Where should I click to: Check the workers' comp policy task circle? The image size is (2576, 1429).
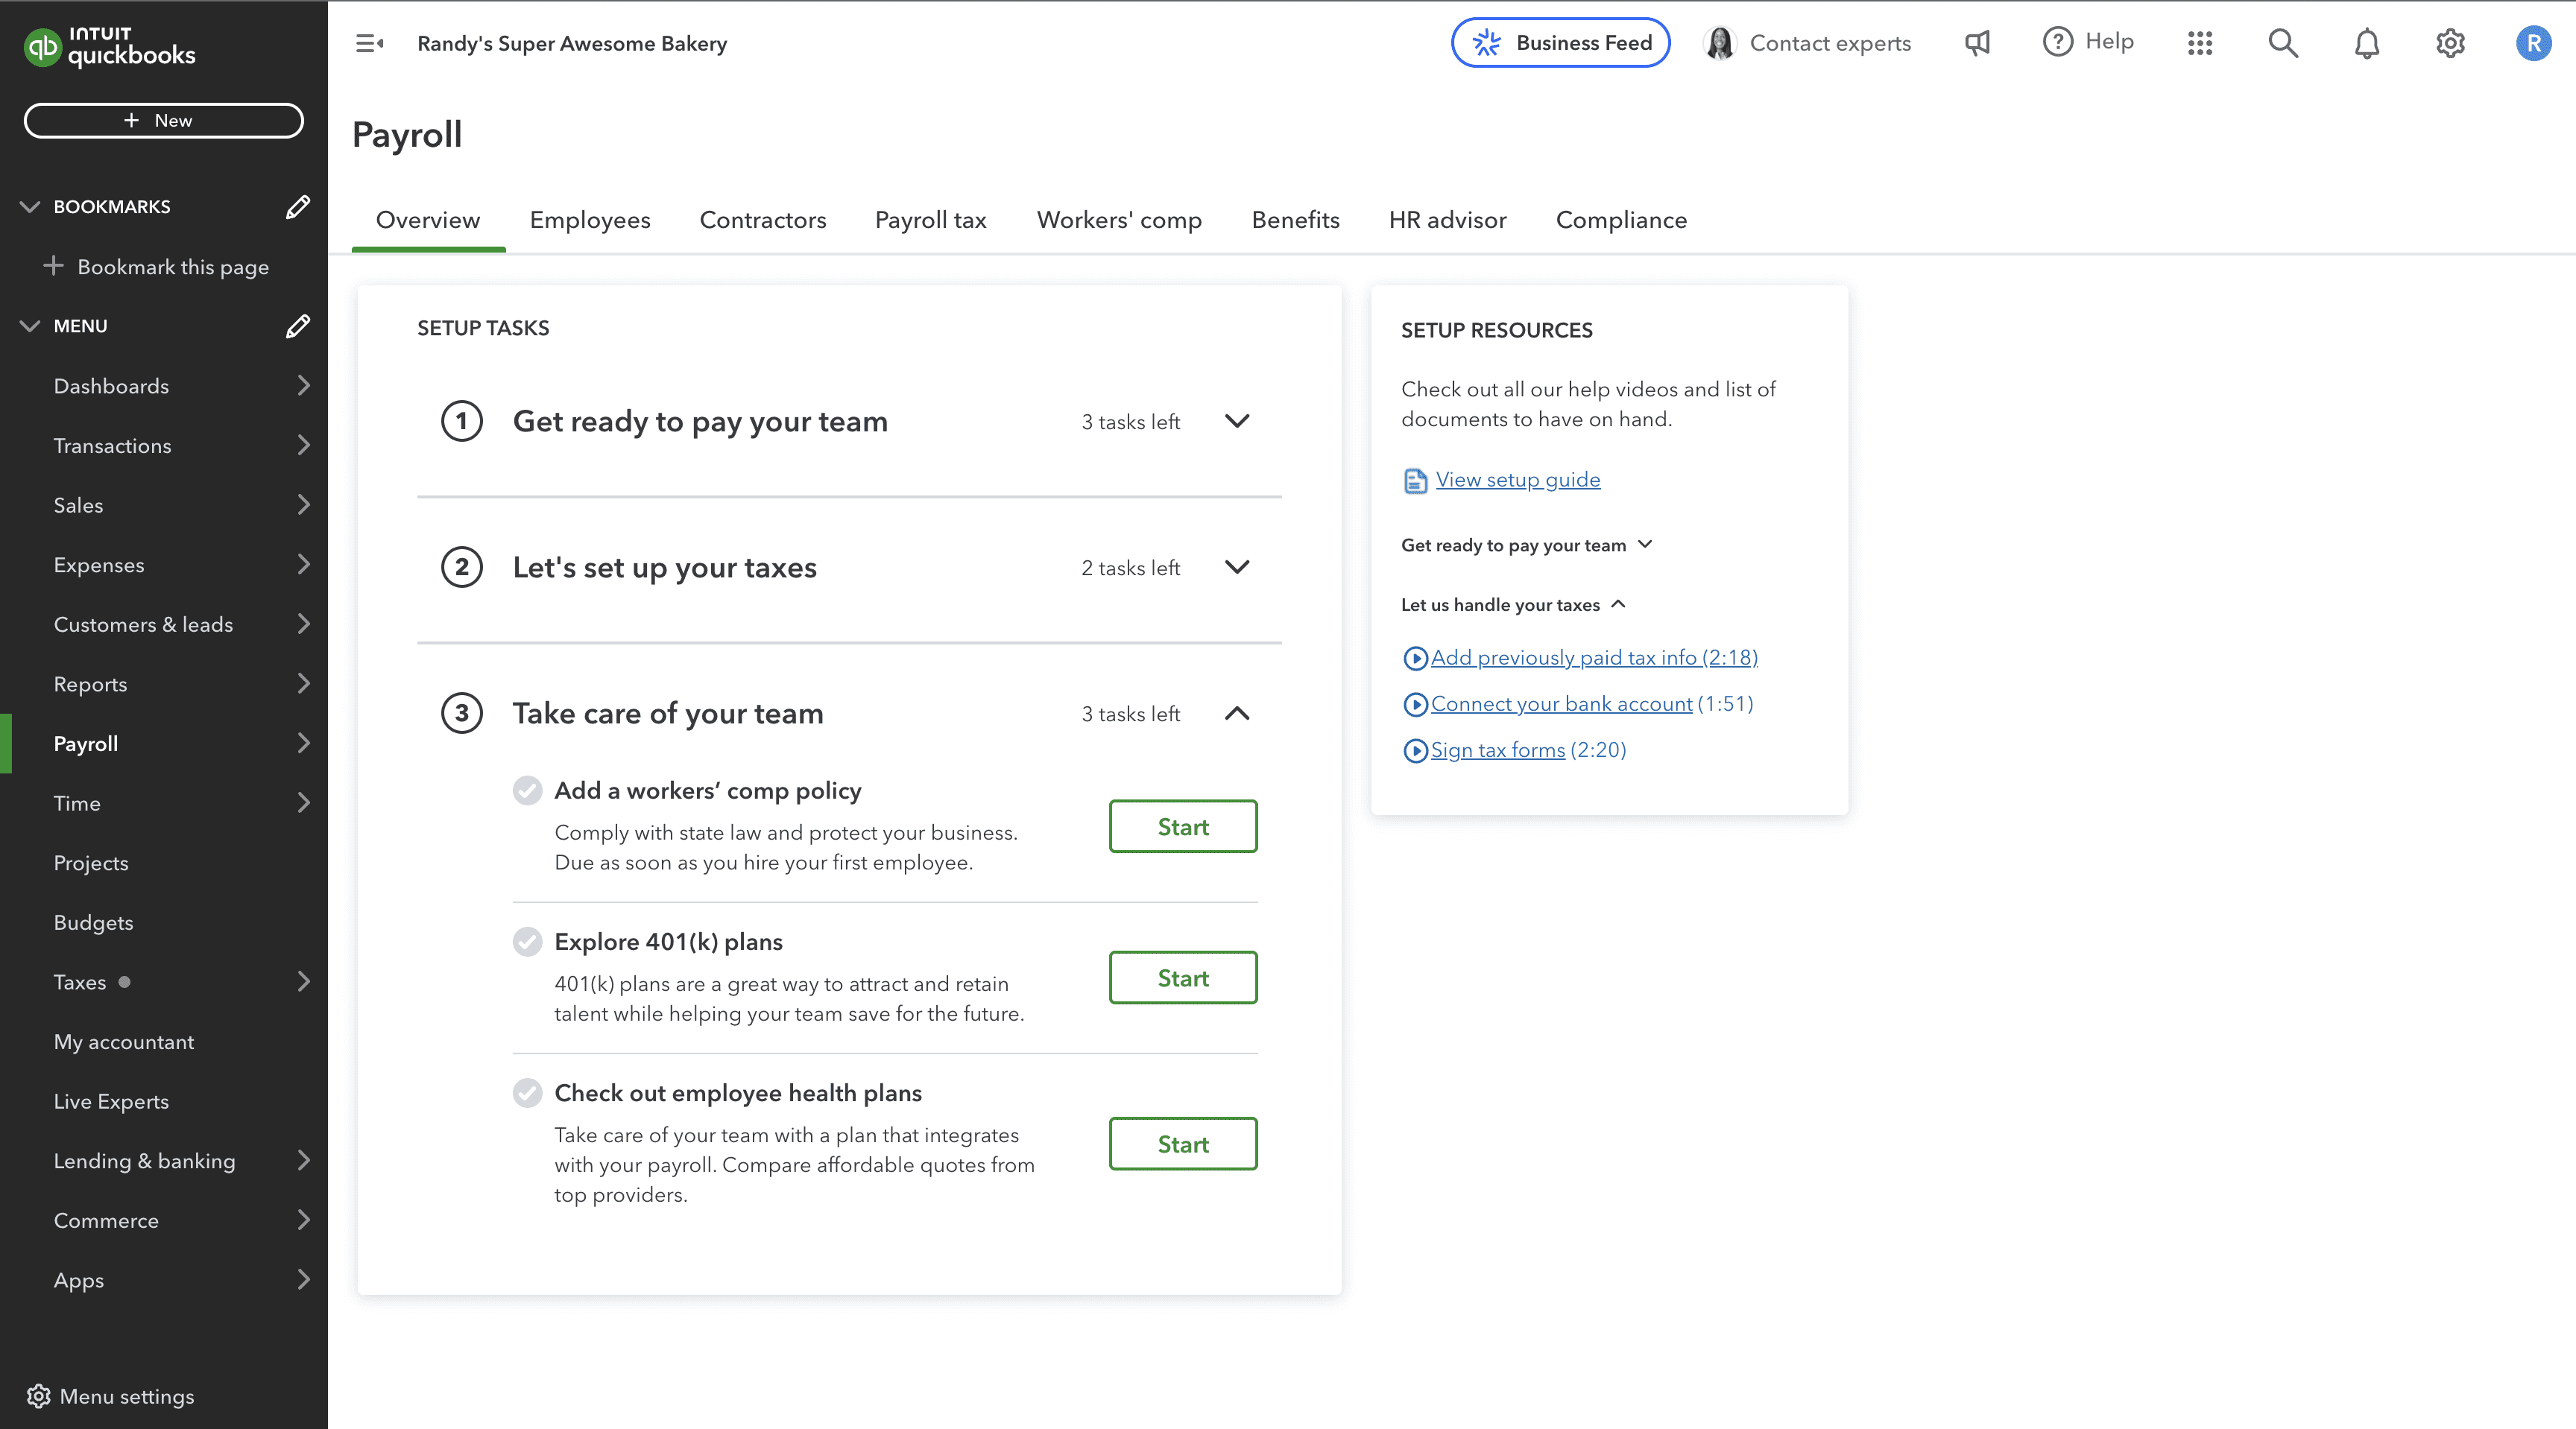pyautogui.click(x=527, y=790)
